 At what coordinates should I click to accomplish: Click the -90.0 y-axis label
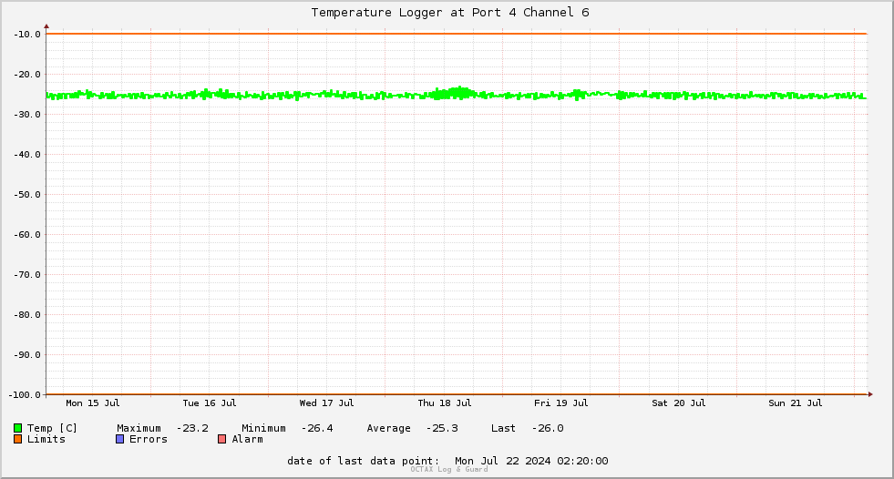point(27,355)
